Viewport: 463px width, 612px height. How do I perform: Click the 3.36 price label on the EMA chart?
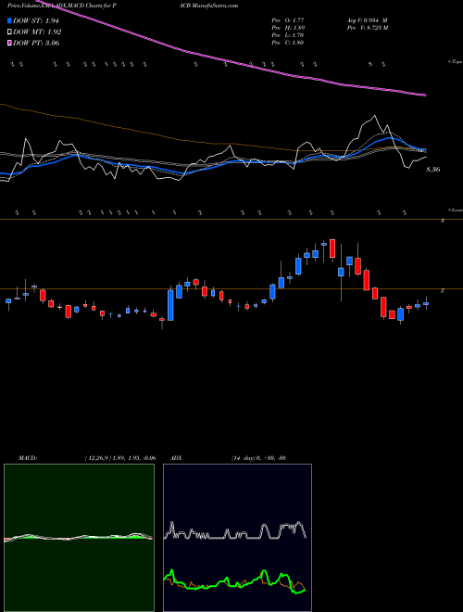pos(433,170)
